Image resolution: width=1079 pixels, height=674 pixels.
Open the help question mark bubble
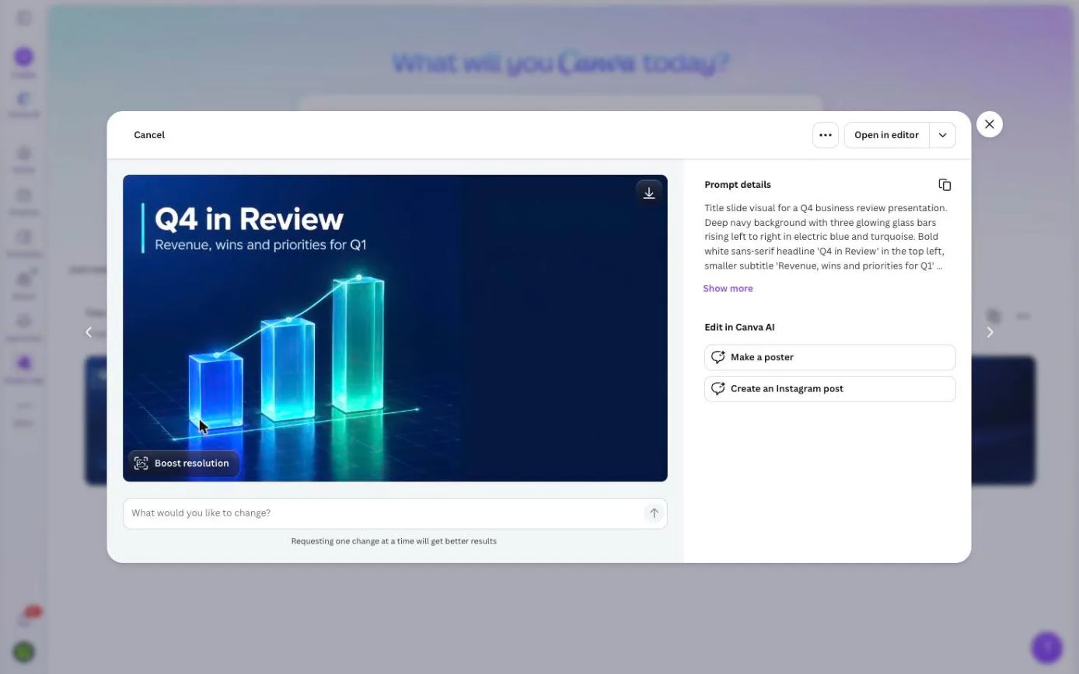pos(1046,646)
